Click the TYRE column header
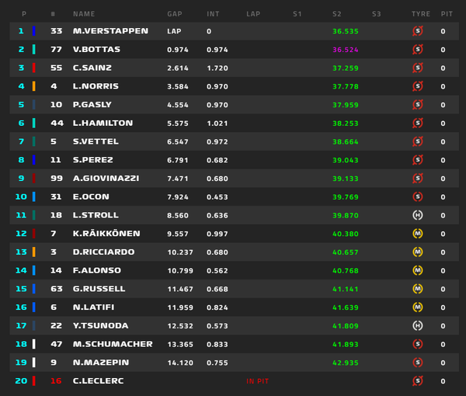 click(421, 14)
